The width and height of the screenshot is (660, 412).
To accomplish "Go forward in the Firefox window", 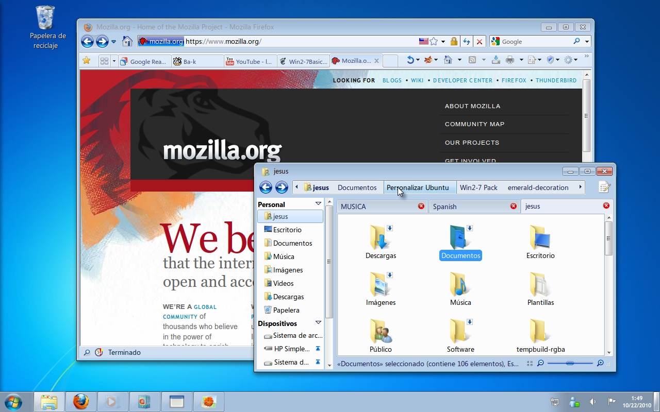I will 102,42.
